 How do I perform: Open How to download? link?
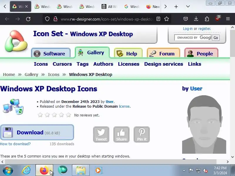[15, 144]
